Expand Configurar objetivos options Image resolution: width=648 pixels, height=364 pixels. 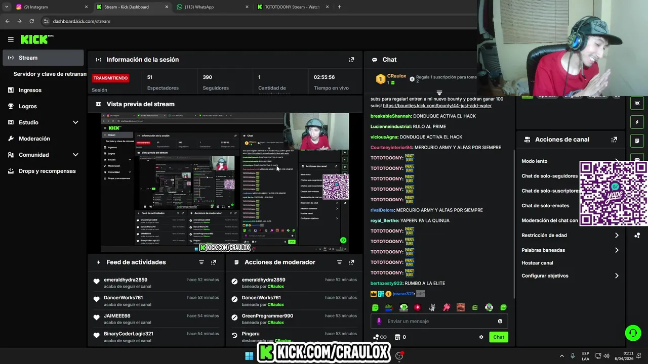pyautogui.click(x=617, y=276)
